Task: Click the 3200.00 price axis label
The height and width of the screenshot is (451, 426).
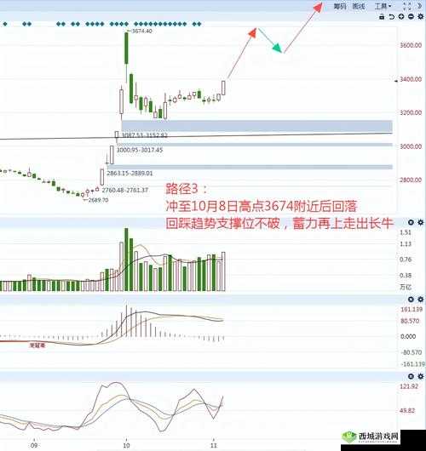Action: pyautogui.click(x=411, y=112)
